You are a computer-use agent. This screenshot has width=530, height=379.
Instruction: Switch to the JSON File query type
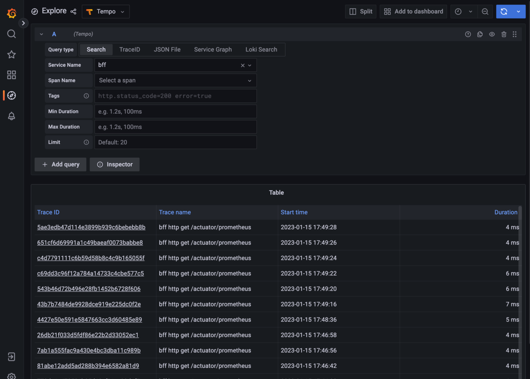pyautogui.click(x=167, y=50)
